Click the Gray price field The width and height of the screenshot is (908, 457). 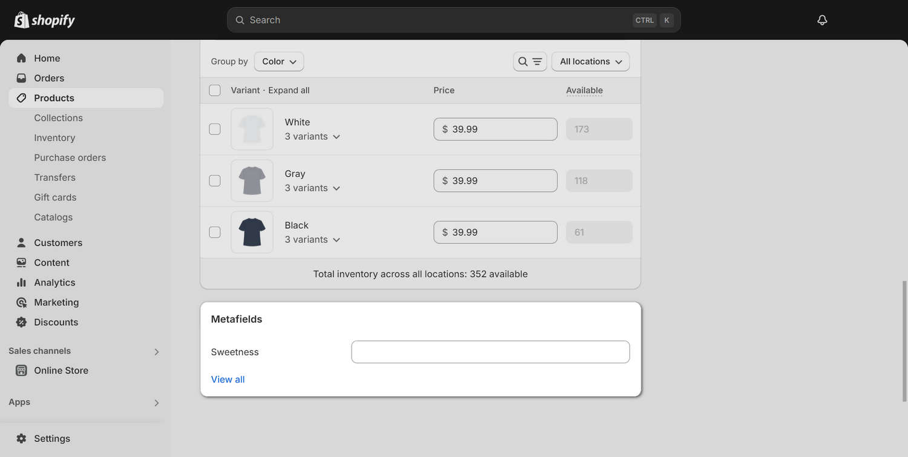(495, 180)
